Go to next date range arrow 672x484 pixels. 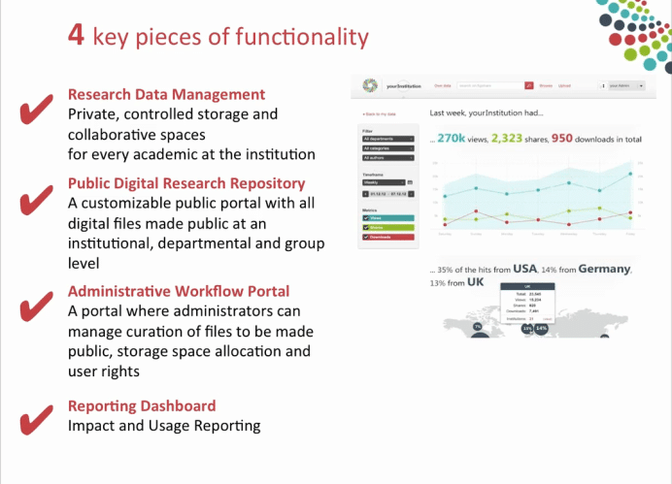(411, 194)
